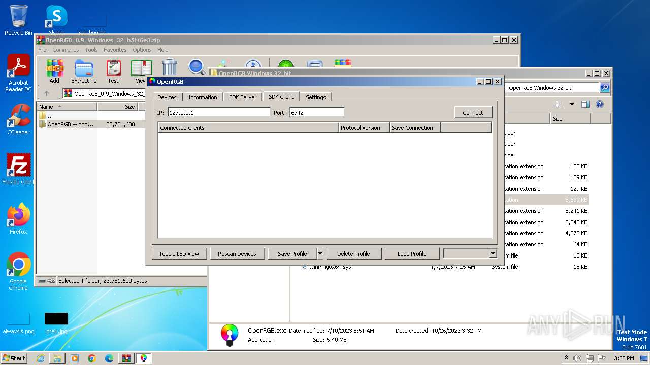Screen dimensions: 650x365
Task: Click WinRAR Test toolbar icon
Action: click(x=113, y=71)
